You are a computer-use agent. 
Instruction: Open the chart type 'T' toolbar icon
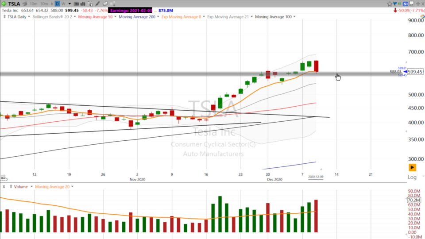77,4
